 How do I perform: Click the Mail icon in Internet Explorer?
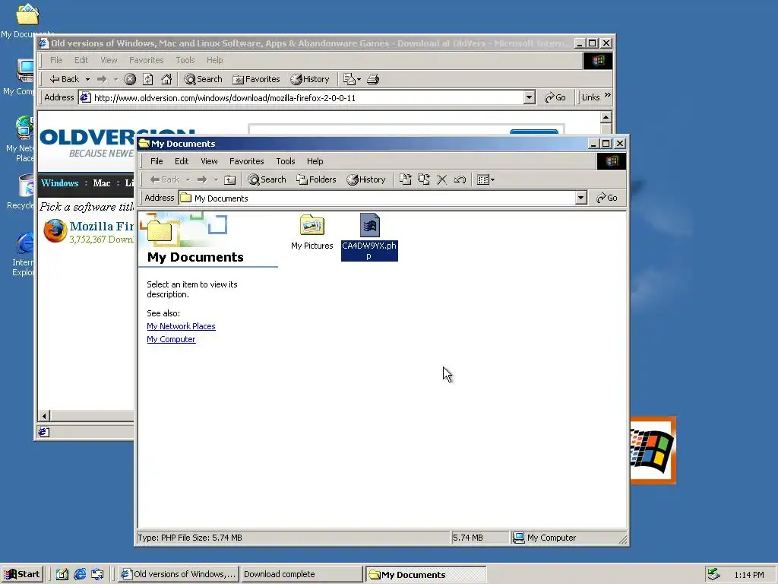tap(352, 79)
